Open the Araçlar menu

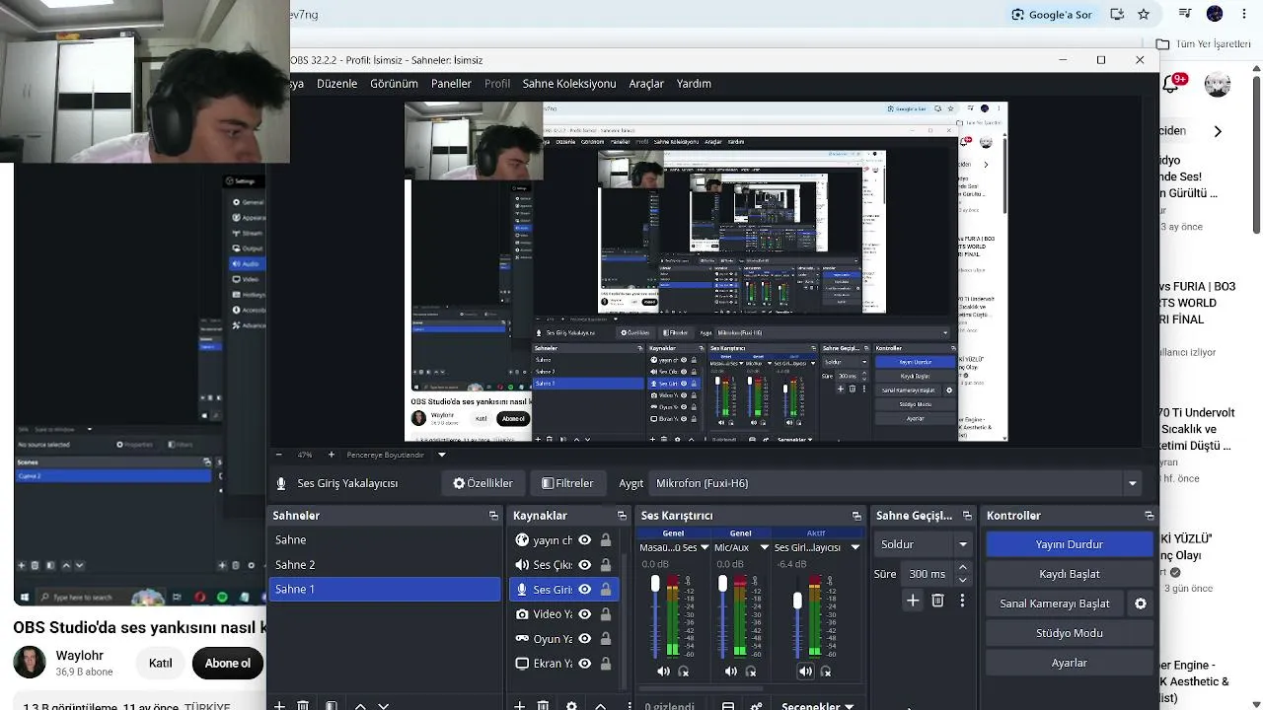[x=646, y=84]
